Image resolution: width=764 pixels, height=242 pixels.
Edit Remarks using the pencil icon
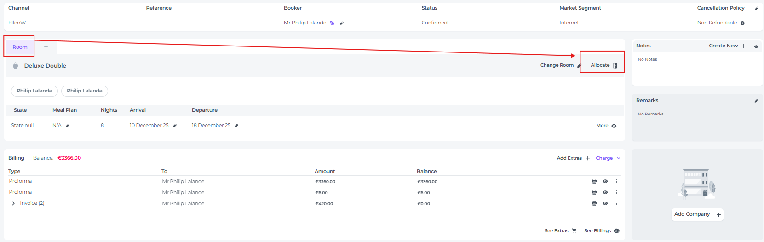756,101
